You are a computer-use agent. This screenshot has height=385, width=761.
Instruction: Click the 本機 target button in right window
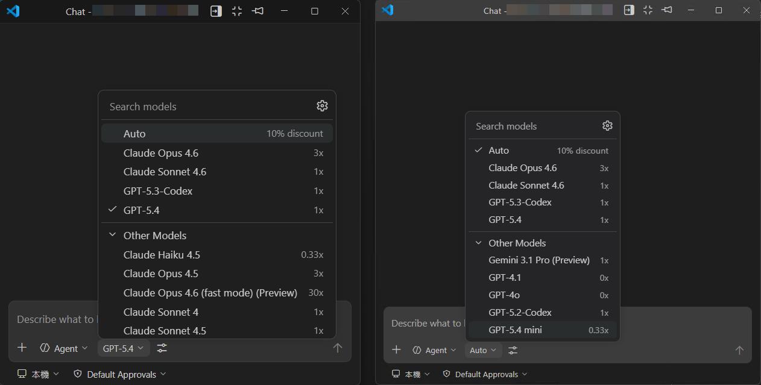411,374
